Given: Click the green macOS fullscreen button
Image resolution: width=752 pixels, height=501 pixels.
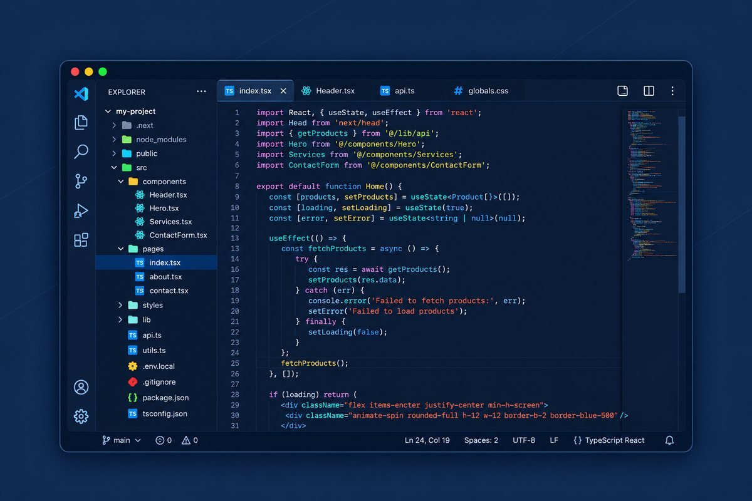Looking at the screenshot, I should (x=103, y=71).
